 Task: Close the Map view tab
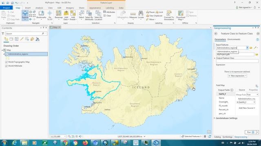[59, 27]
